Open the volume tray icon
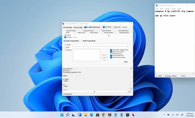Image resolution: width=195 pixels, height=118 pixels. coord(177,115)
